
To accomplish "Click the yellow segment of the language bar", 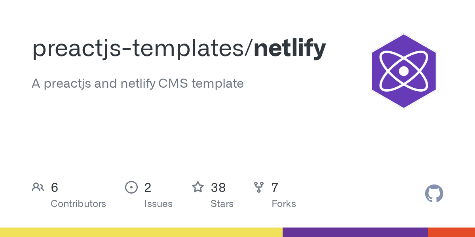I will (x=141, y=232).
